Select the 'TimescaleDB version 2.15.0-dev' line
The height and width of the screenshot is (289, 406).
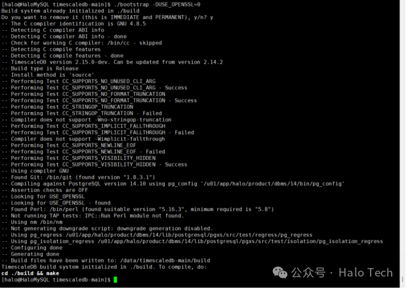coord(112,62)
